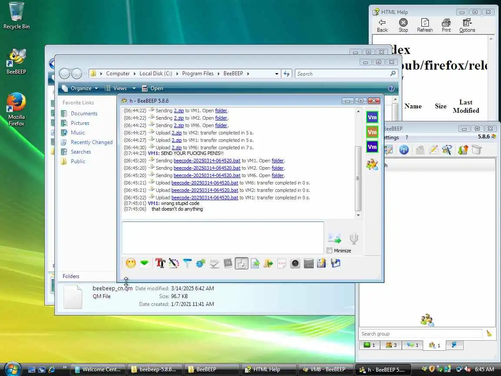Click the trash bin icon in VM8 BeeBEEP
Image resolution: width=501 pixels, height=376 pixels.
[476, 150]
